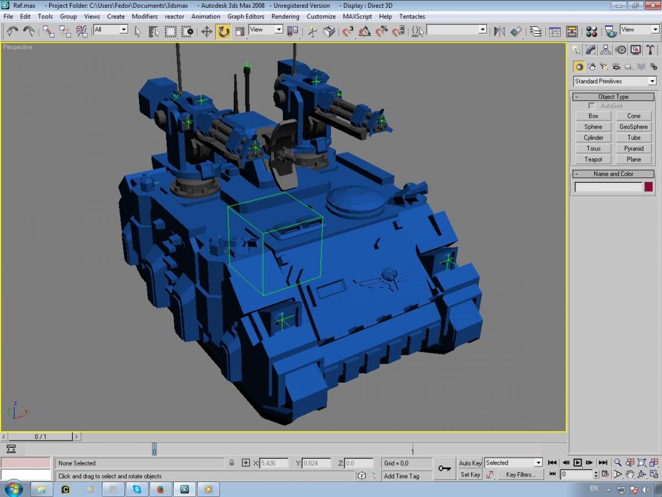Toggle the selection lock icon
662x497 pixels.
[232, 463]
